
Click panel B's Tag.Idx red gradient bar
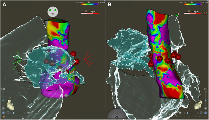pyautogui.click(x=193, y=13)
